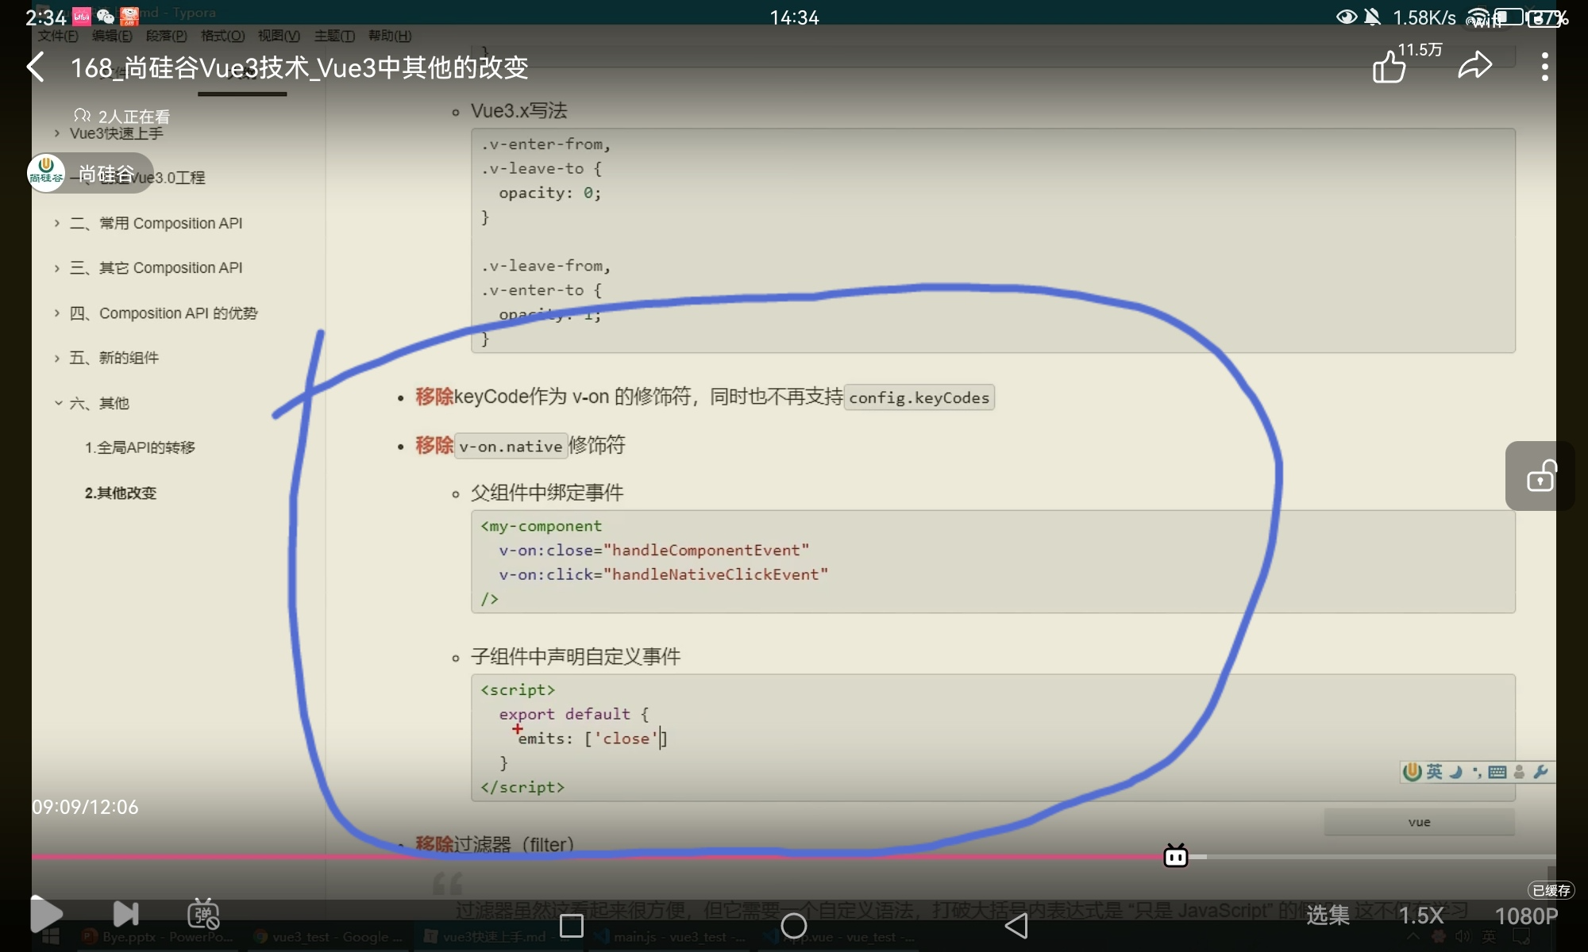Tap the back arrow to exit video
Image resolution: width=1588 pixels, height=952 pixels.
[37, 67]
